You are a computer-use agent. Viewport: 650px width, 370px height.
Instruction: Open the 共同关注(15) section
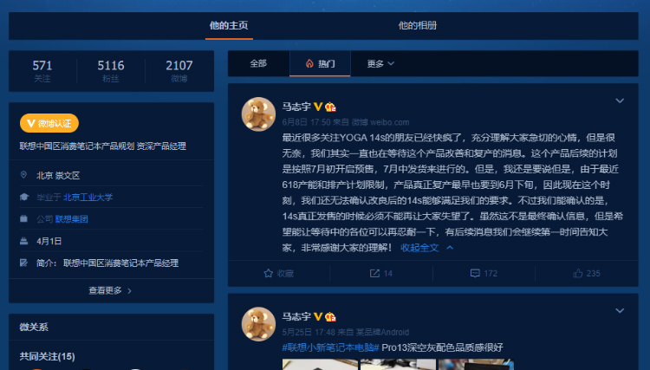(x=48, y=356)
